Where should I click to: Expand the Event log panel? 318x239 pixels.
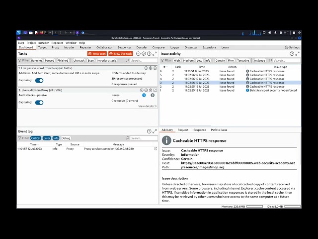coord(155,131)
